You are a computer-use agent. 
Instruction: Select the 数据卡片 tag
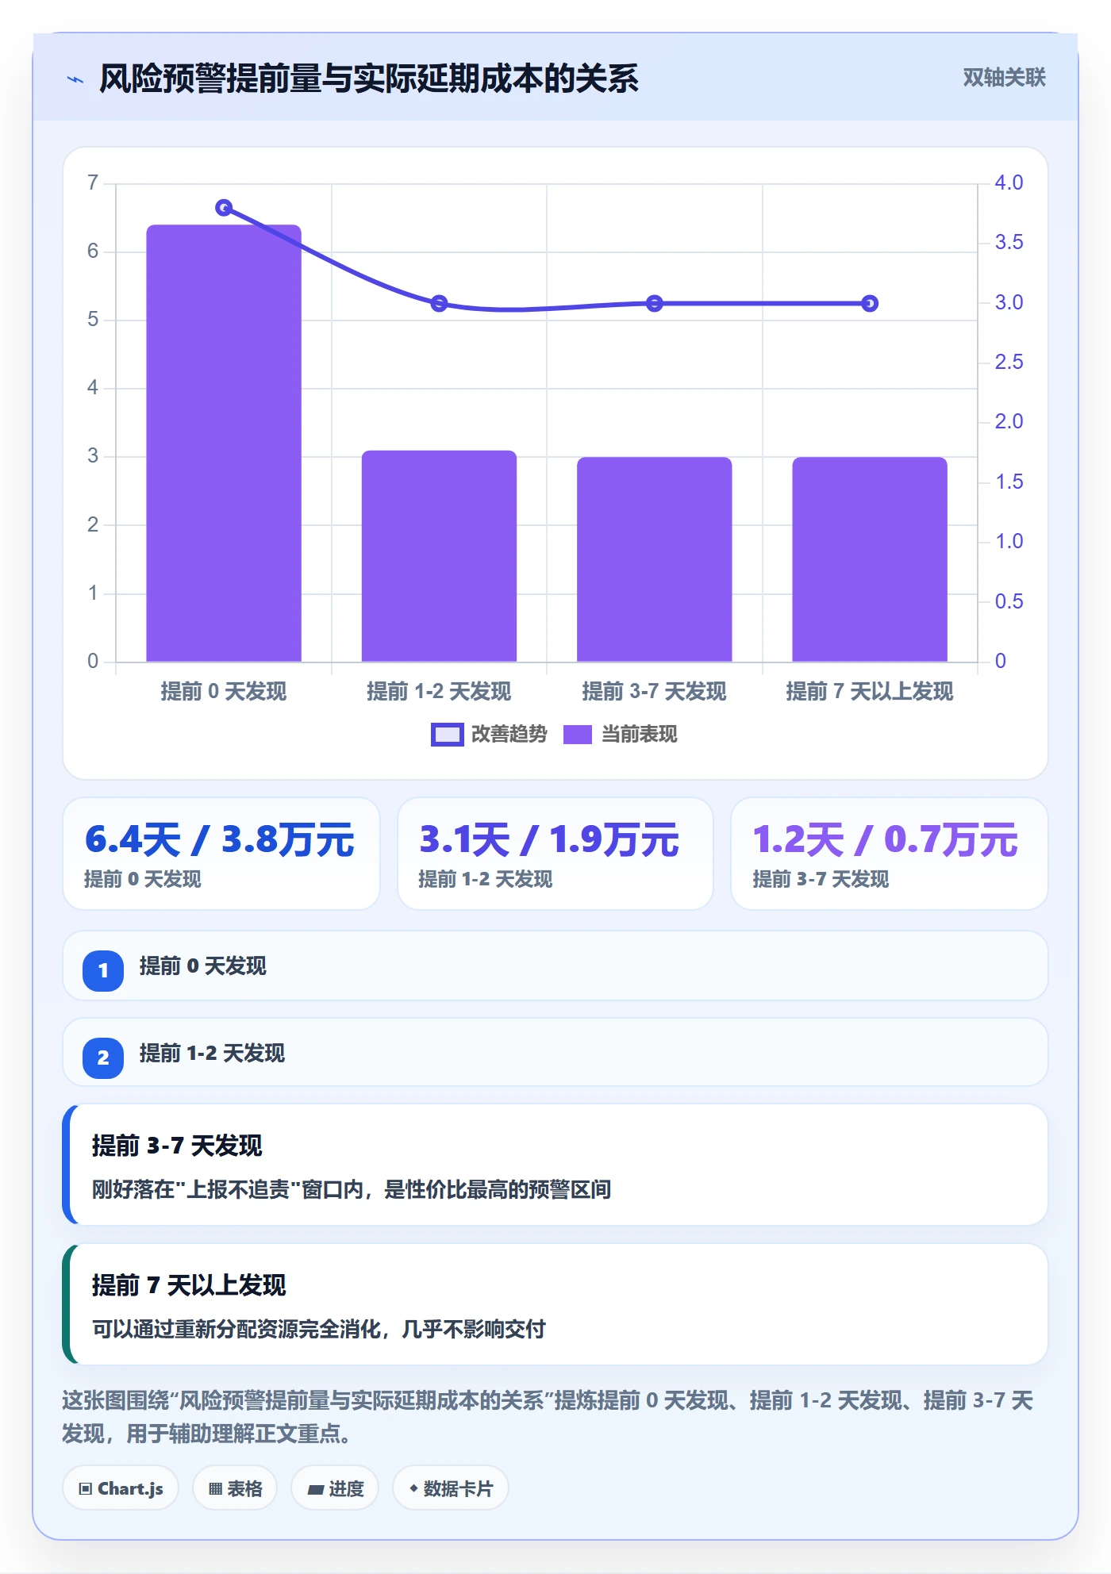coord(450,1488)
